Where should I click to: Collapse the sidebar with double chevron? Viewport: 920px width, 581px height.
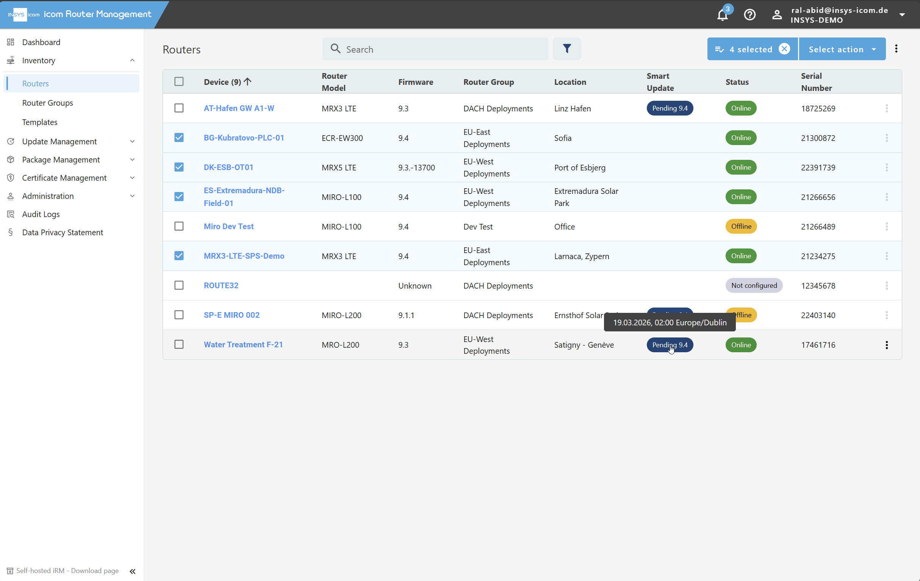tap(133, 571)
